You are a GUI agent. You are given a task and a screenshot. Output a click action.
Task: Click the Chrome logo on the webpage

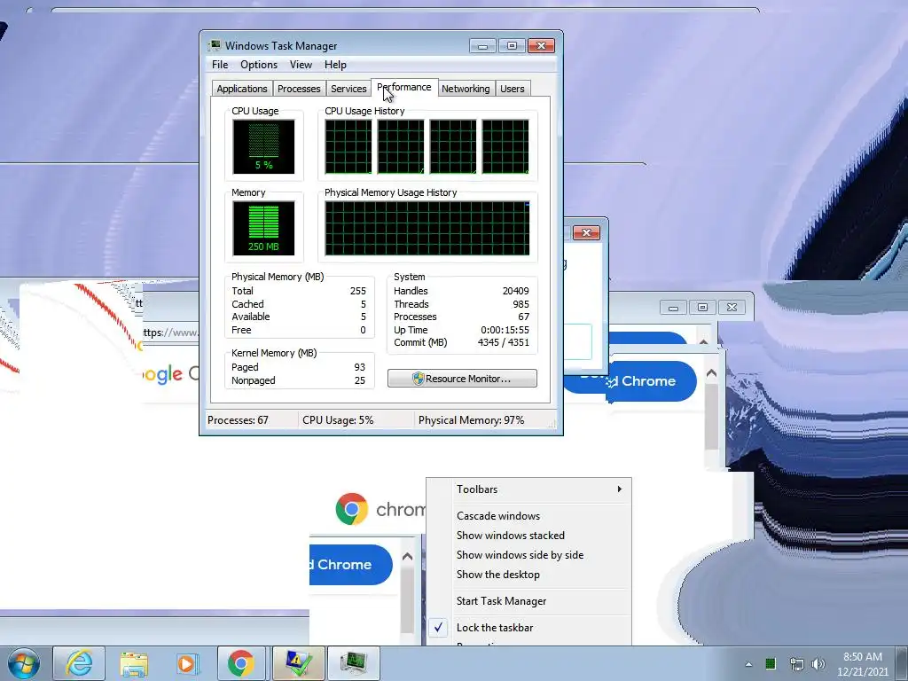point(351,509)
